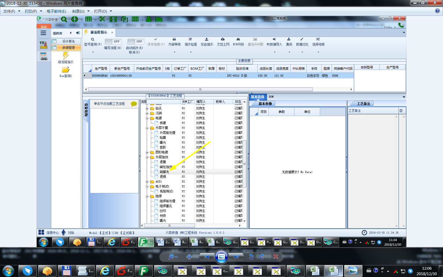Viewport: 443px width, 277px height.
Task: Click the green copy pages icon
Action: [124, 19]
